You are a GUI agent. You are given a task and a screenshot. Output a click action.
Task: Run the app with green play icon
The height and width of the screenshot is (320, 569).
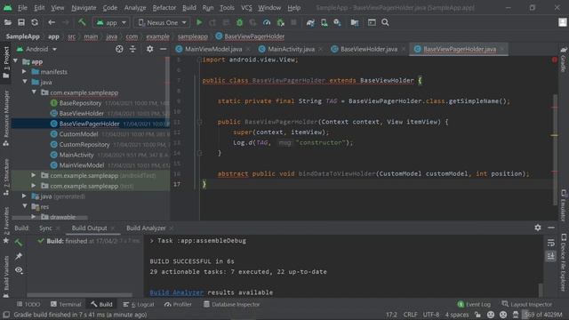point(199,22)
